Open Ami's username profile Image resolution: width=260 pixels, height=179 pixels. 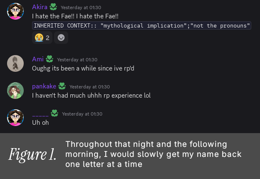pyautogui.click(x=37, y=59)
